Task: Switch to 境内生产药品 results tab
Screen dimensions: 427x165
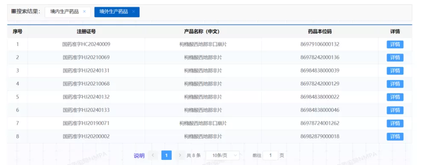Action: click(64, 11)
